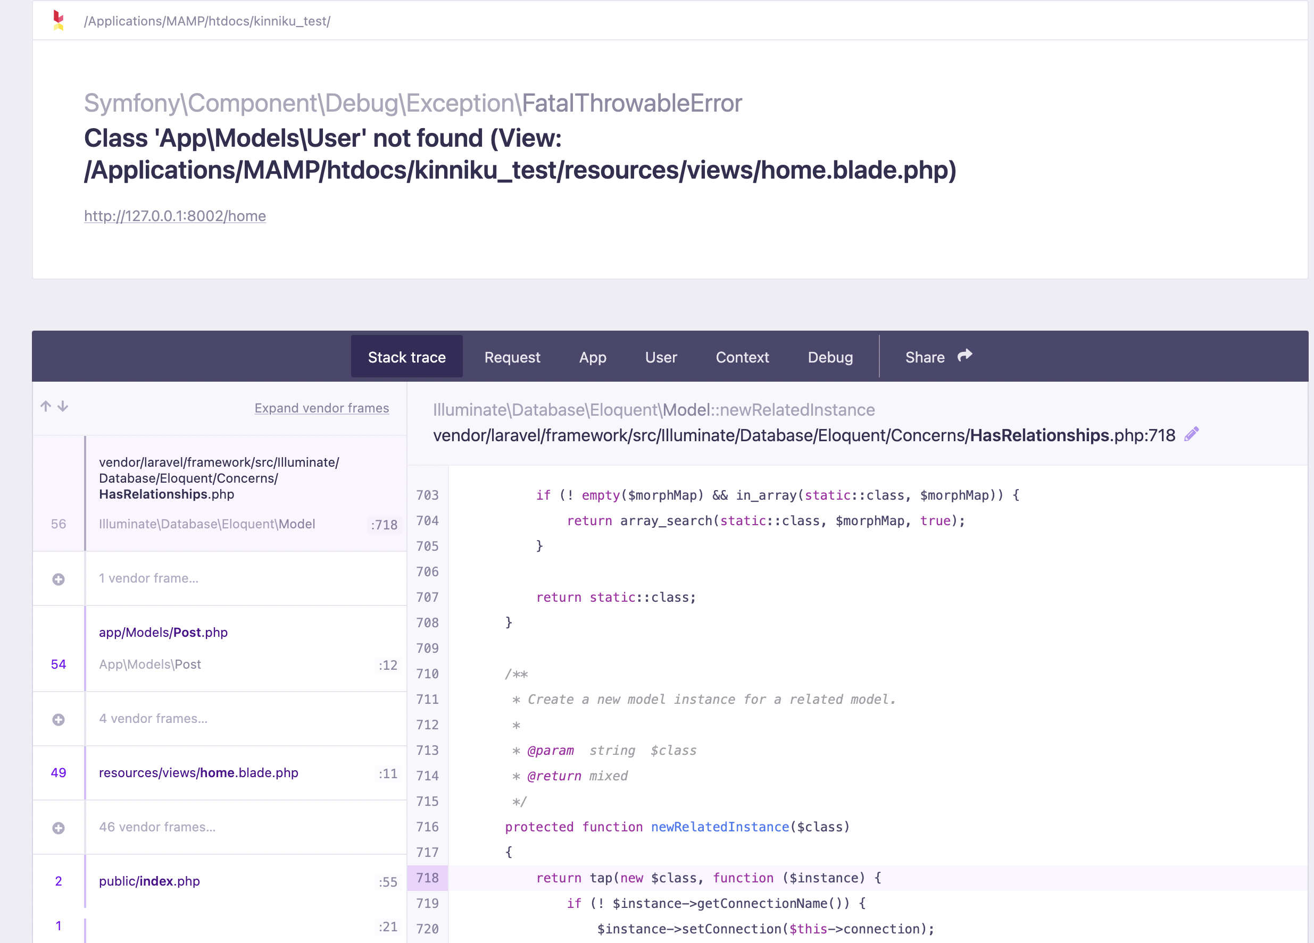Switch to the Request tab
Screen dimensions: 1314x943
tap(512, 357)
